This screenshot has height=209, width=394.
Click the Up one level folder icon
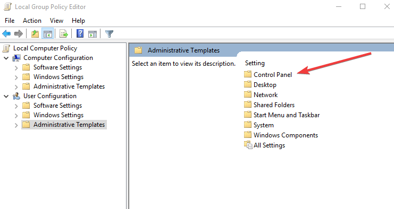point(35,33)
